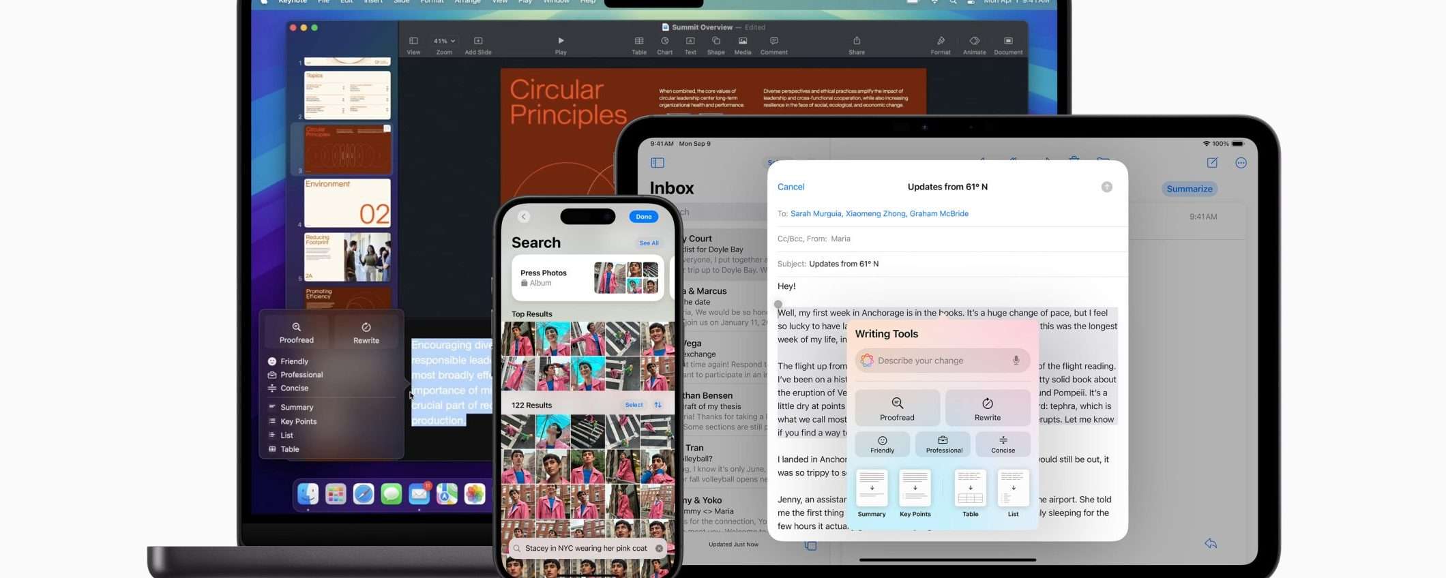
Task: Open the Format inspector in Keynote
Action: point(941,45)
